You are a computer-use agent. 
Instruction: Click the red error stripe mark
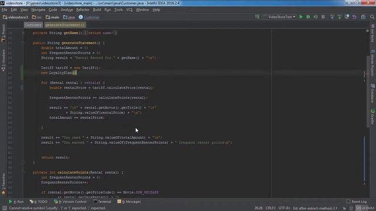[x=367, y=74]
